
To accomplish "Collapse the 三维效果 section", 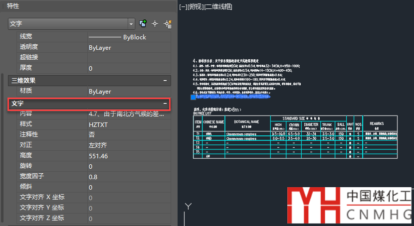I will point(165,80).
